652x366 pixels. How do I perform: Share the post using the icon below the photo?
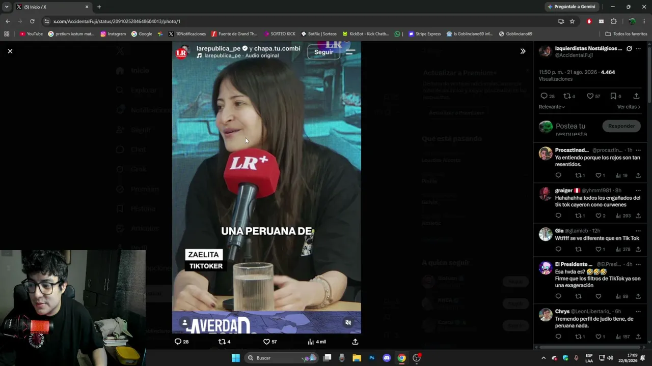pos(355,342)
